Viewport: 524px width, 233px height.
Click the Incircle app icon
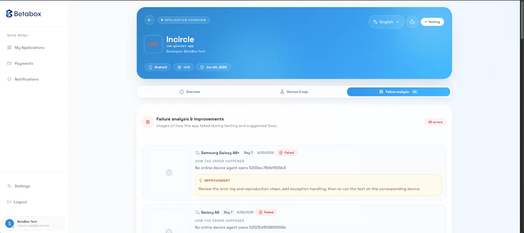pos(153,44)
